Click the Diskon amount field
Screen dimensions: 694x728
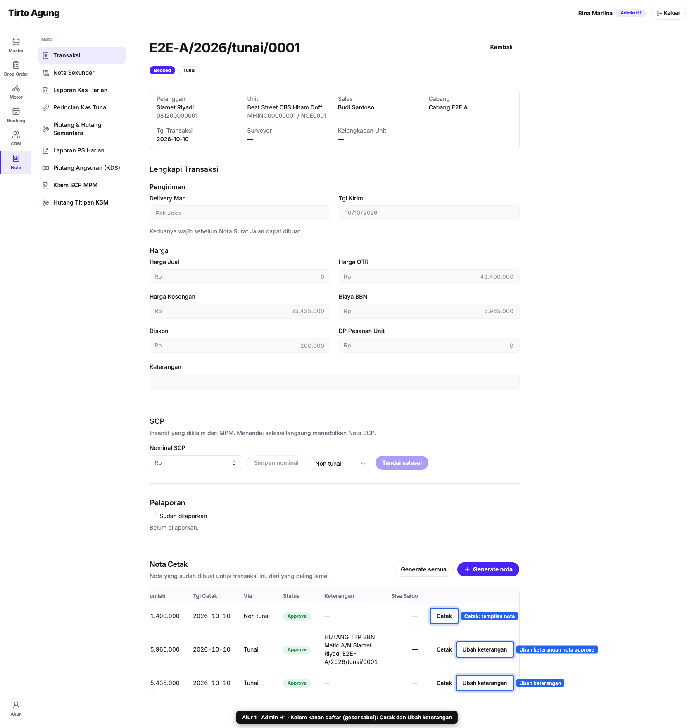coord(240,345)
